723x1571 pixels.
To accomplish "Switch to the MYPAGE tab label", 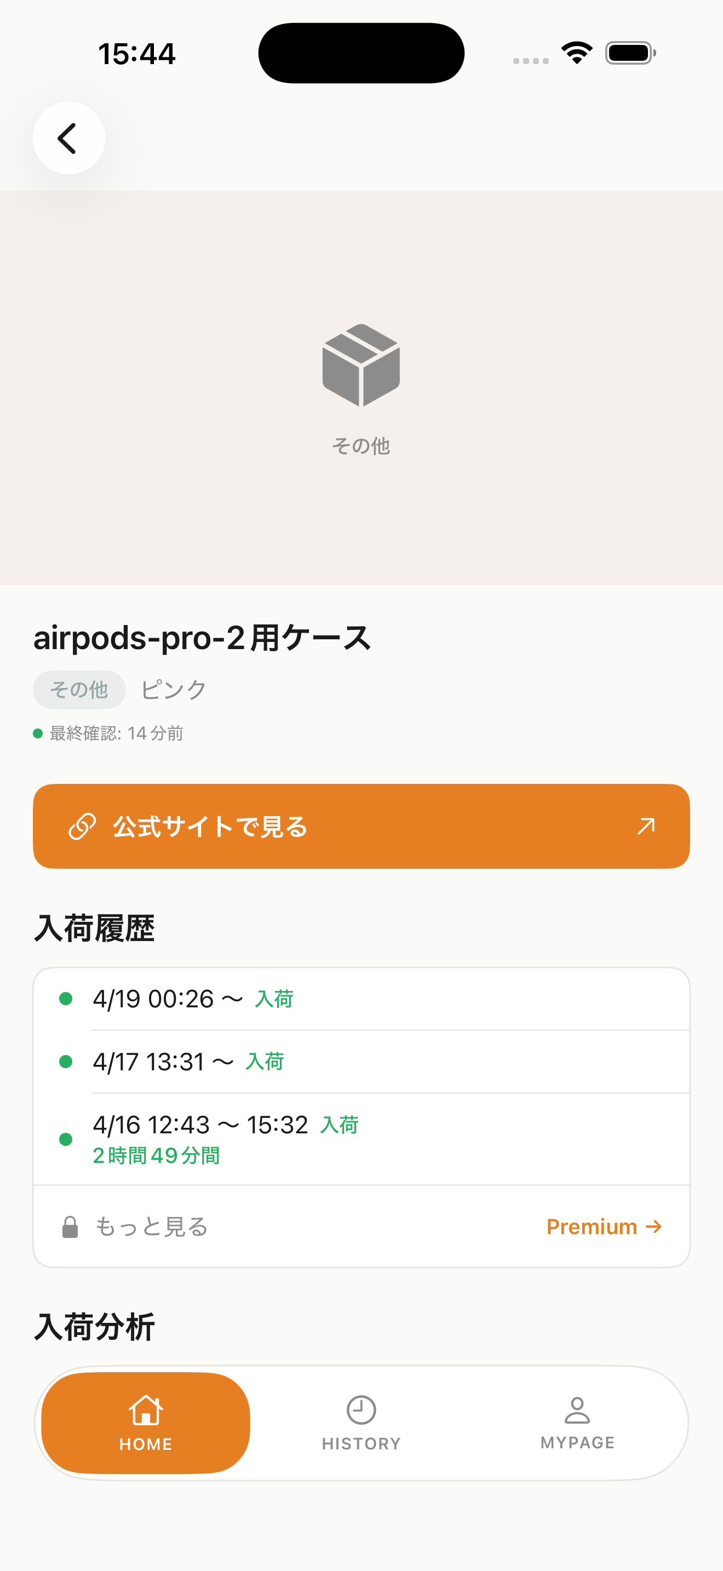I will tap(577, 1442).
